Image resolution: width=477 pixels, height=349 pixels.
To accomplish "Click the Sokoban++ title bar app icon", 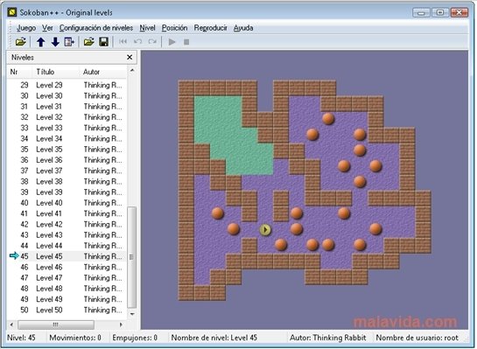I will click(12, 12).
